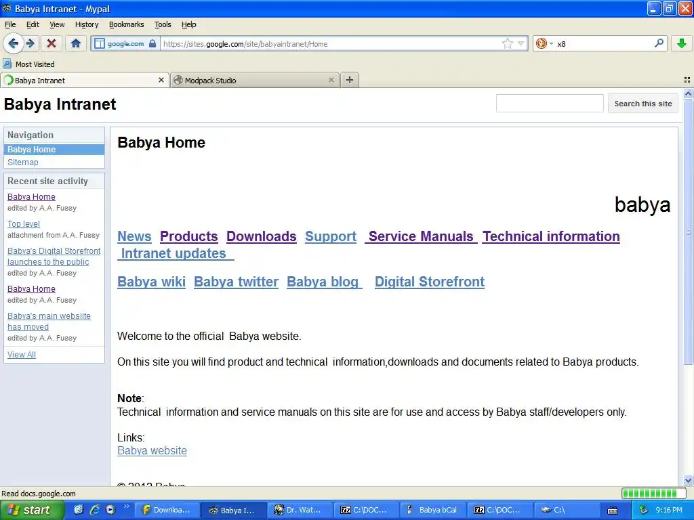Open the News link
Image resolution: width=694 pixels, height=520 pixels.
[134, 236]
